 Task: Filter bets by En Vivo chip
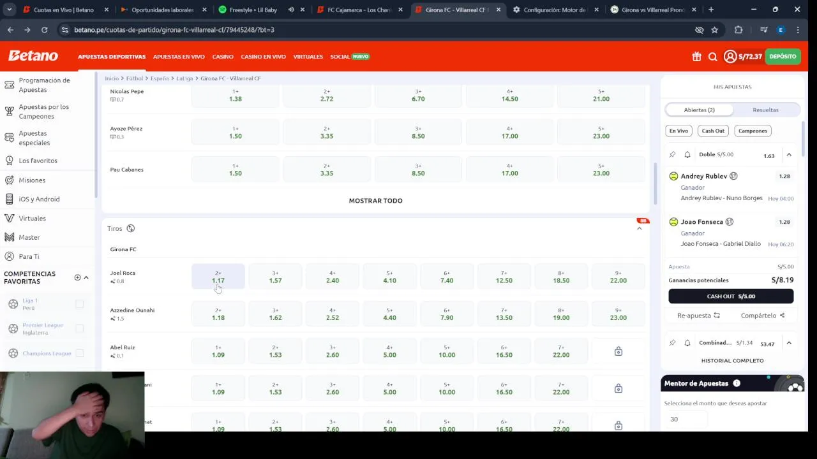(x=678, y=131)
